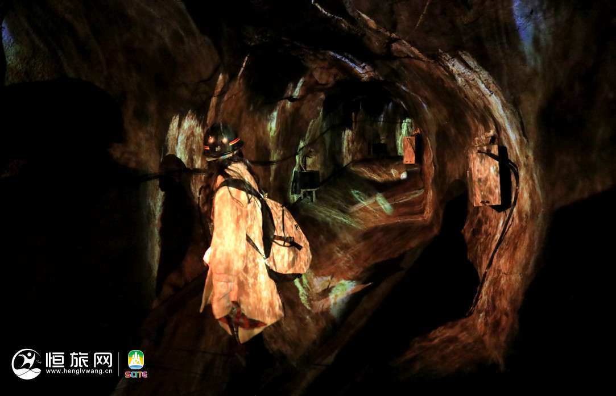616x396 pixels.
Task: Click the vertical divider between the logos
Action: point(119,364)
